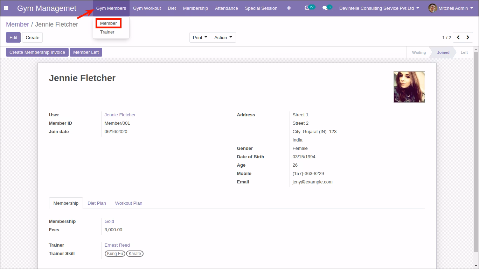Screen dimensions: 479x269
Task: Click the Edit button
Action: (13, 37)
